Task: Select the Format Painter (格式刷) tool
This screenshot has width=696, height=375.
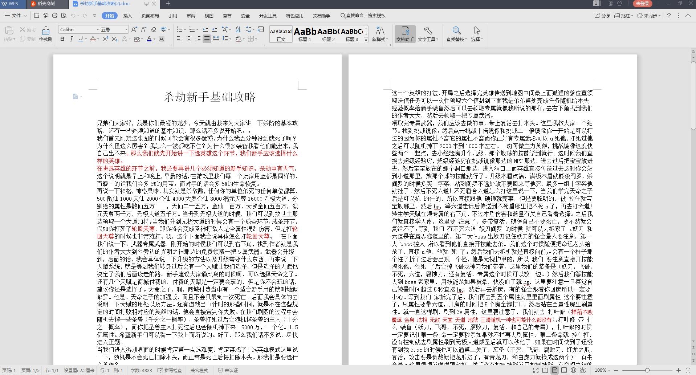Action: [x=46, y=34]
